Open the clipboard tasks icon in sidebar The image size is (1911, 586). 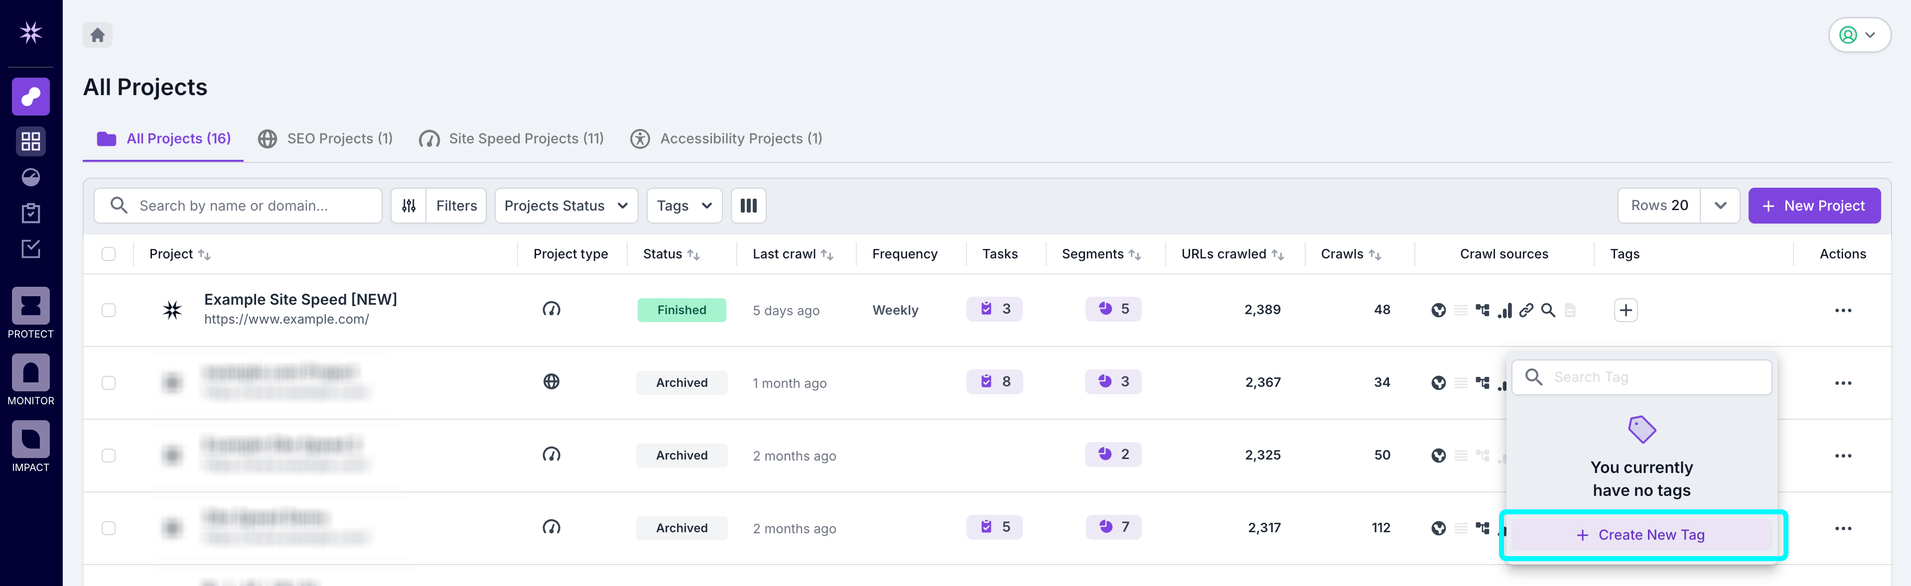click(x=30, y=213)
